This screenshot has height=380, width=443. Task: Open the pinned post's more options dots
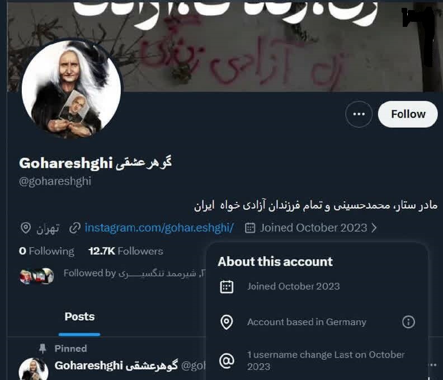[433, 365]
